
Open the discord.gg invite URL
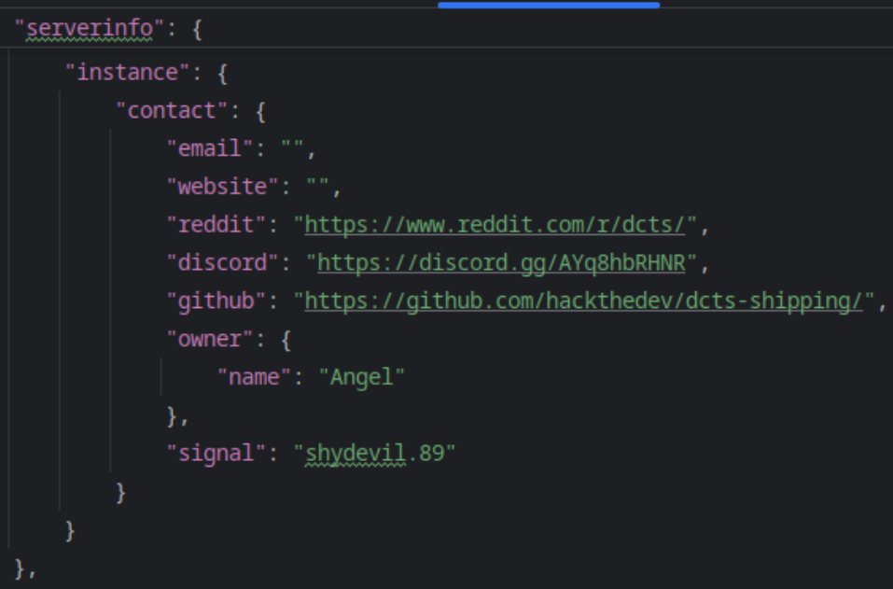pos(501,263)
